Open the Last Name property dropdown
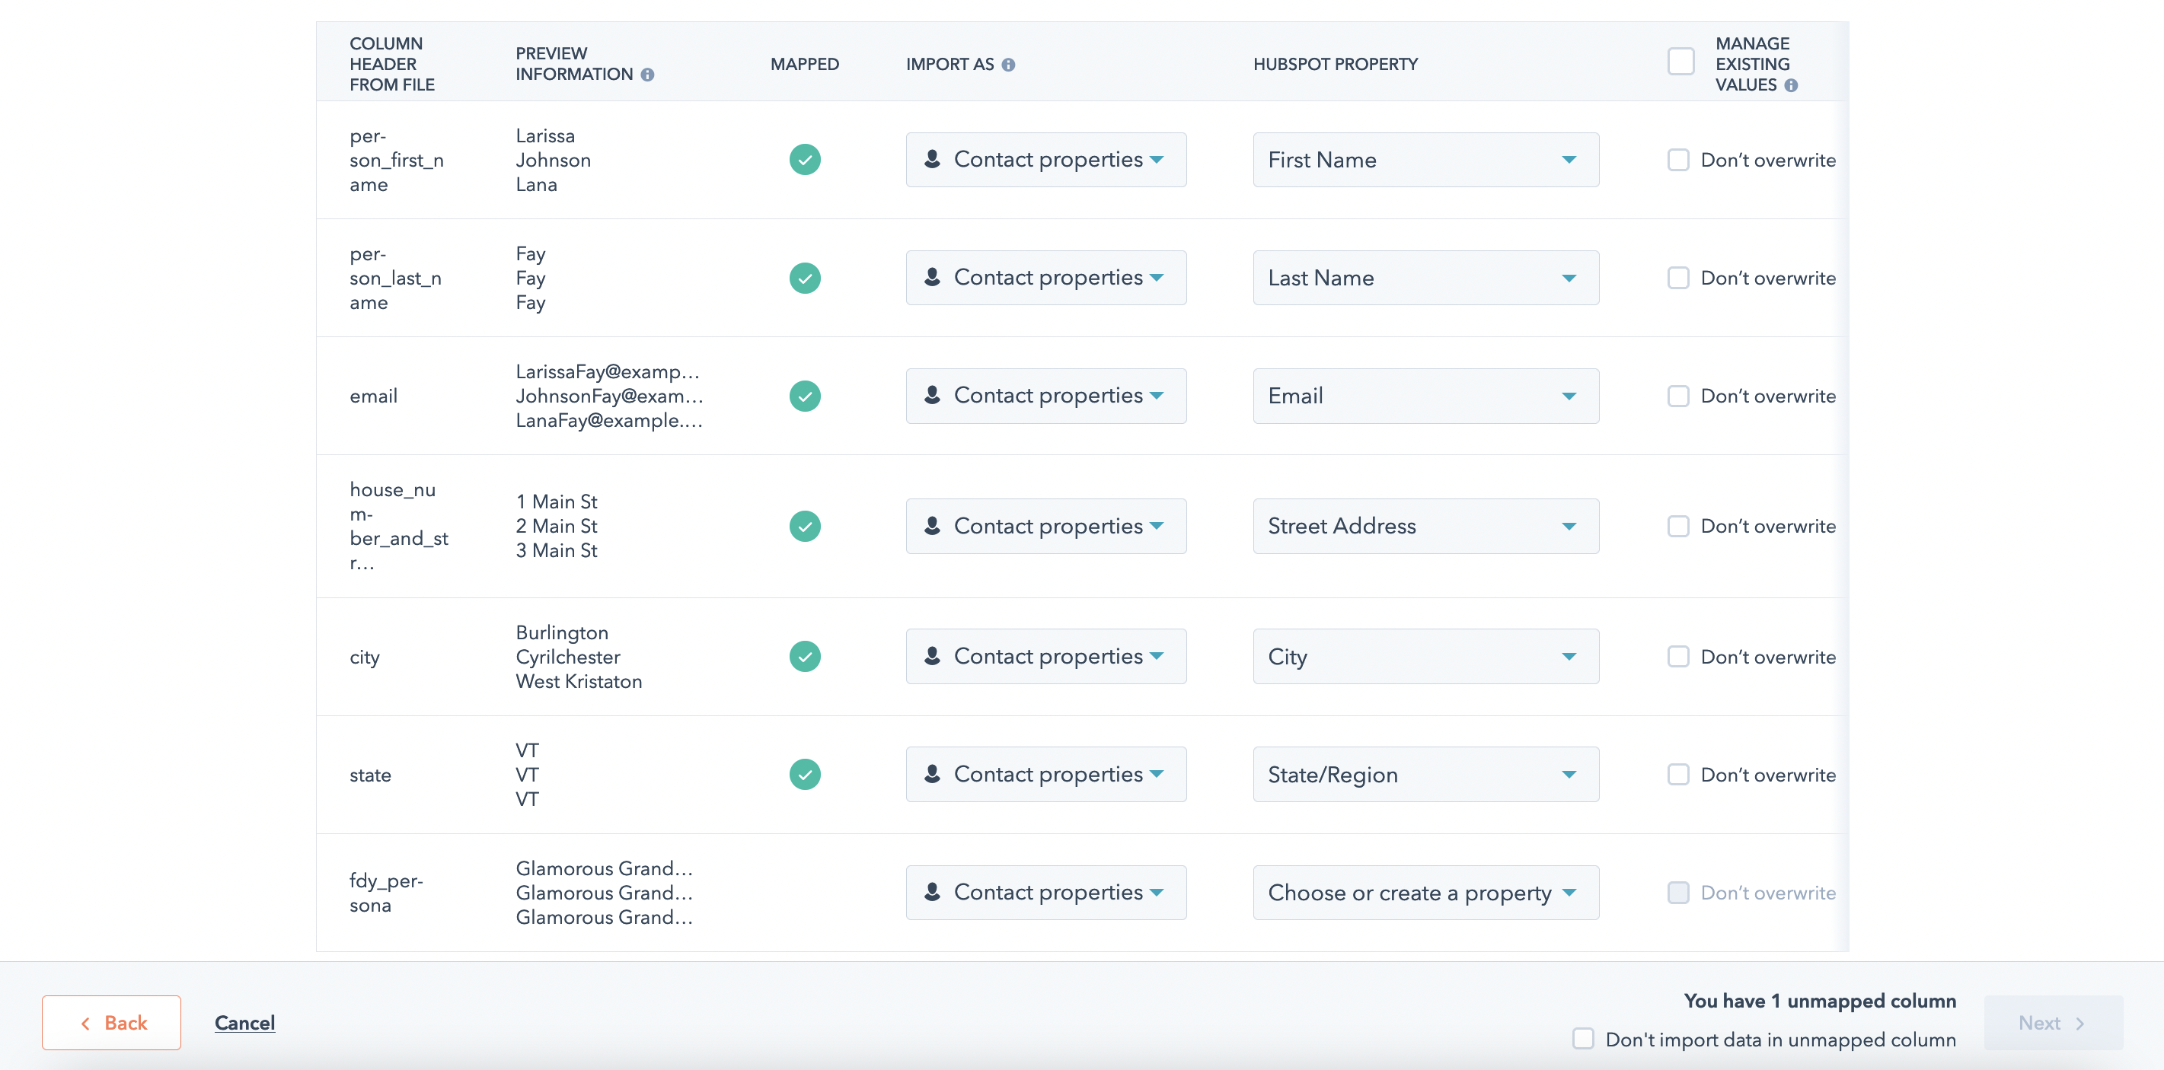Screen dimensions: 2164x1070 click(x=1425, y=278)
